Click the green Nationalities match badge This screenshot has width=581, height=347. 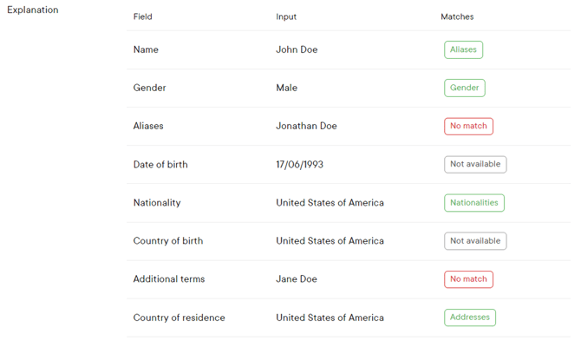point(473,202)
